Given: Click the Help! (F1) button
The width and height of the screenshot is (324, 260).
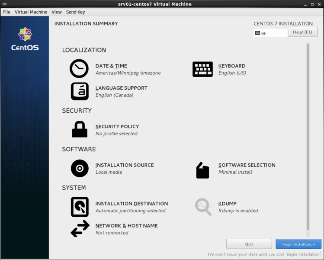Looking at the screenshot, I should 302,32.
